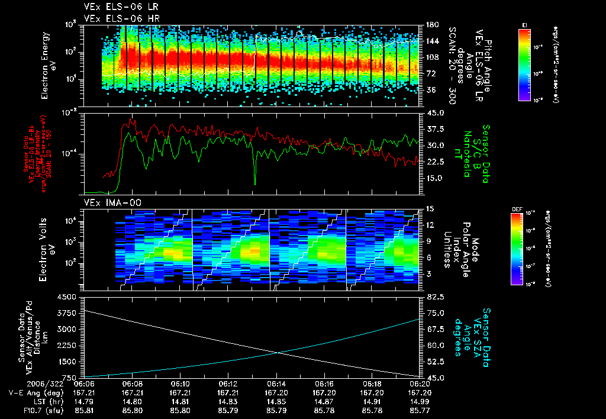Click the 06:10 time tick label
The width and height of the screenshot is (606, 419).
(180, 385)
